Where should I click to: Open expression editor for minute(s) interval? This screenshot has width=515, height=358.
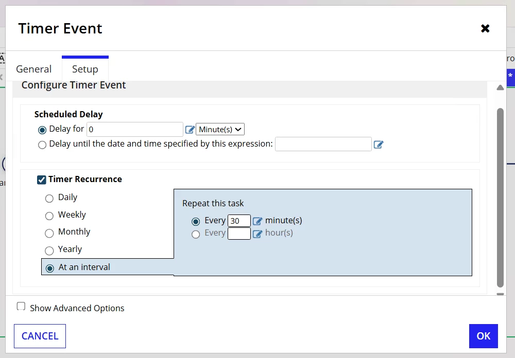coord(257,221)
